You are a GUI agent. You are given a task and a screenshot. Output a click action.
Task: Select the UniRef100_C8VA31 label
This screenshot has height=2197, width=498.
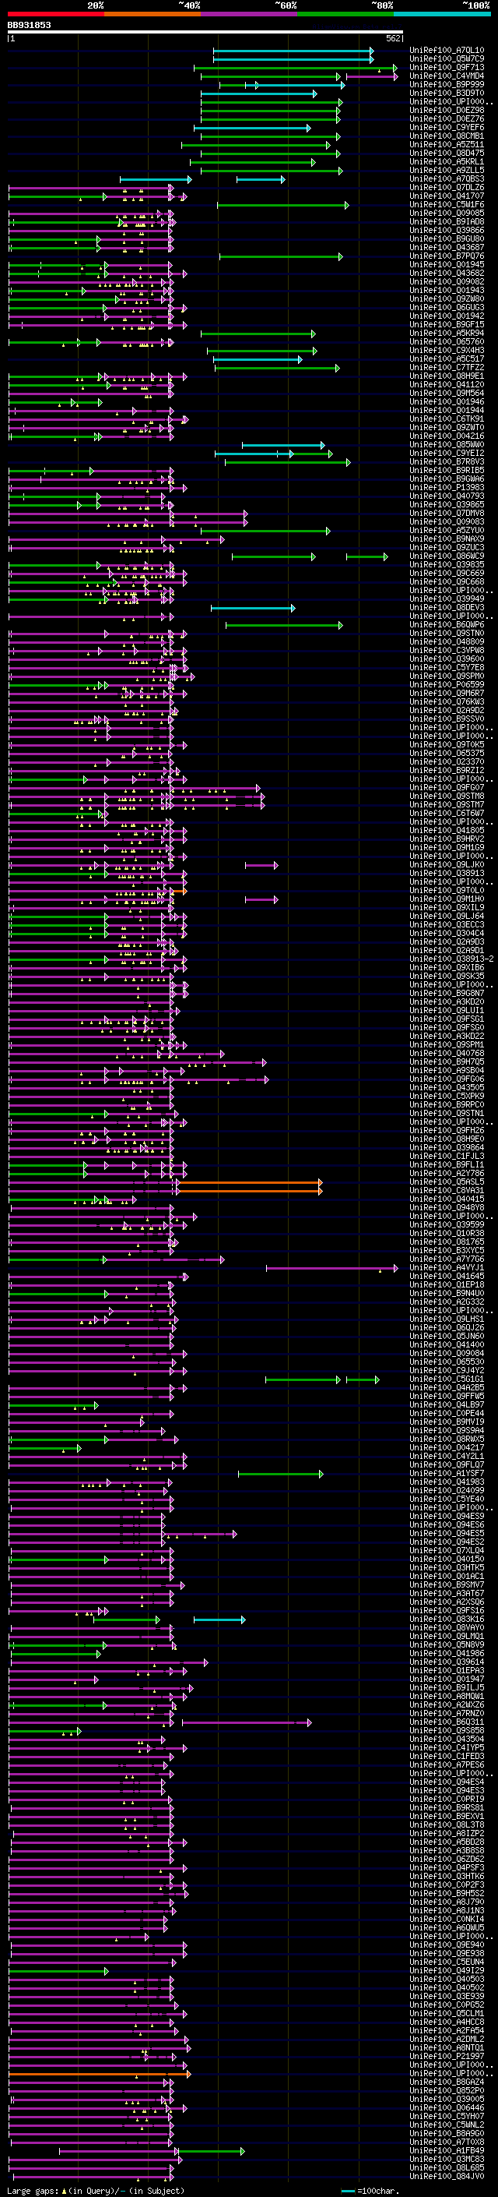[x=447, y=1190]
